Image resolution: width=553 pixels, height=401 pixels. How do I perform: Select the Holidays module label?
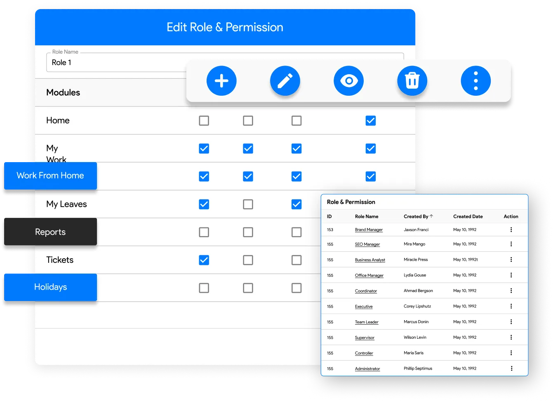pyautogui.click(x=50, y=287)
